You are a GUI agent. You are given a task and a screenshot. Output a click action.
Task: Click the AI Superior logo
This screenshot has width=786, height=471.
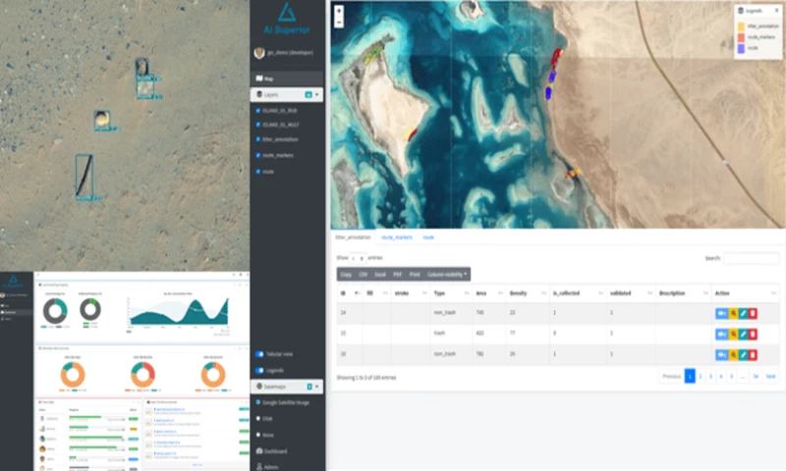coord(285,12)
